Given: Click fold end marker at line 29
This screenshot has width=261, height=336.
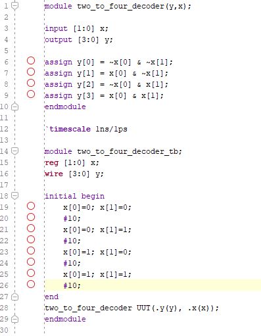Looking at the screenshot, I should point(14,319).
